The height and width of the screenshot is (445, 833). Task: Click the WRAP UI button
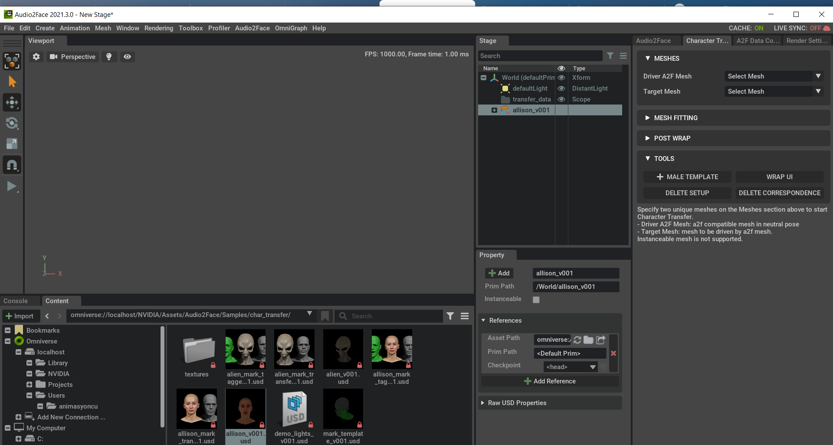point(780,177)
